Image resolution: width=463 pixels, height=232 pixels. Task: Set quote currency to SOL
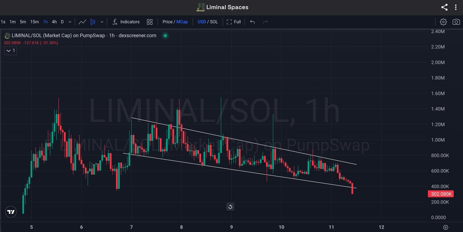[214, 22]
